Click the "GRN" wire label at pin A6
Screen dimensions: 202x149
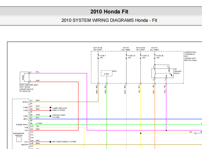[x=38, y=115]
